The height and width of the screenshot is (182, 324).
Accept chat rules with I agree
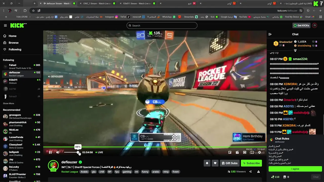(x=295, y=169)
